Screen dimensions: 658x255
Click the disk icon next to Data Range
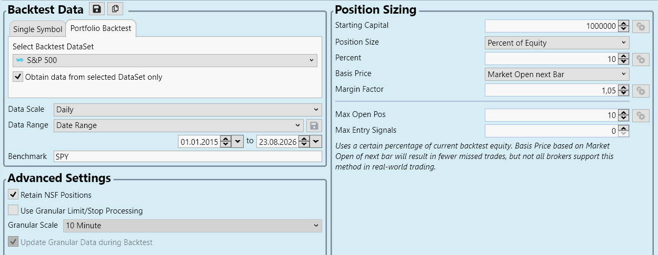click(x=314, y=125)
